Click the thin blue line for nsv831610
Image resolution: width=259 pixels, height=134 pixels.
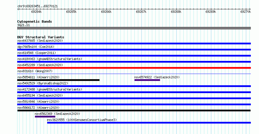pyautogui.click(x=134, y=74)
